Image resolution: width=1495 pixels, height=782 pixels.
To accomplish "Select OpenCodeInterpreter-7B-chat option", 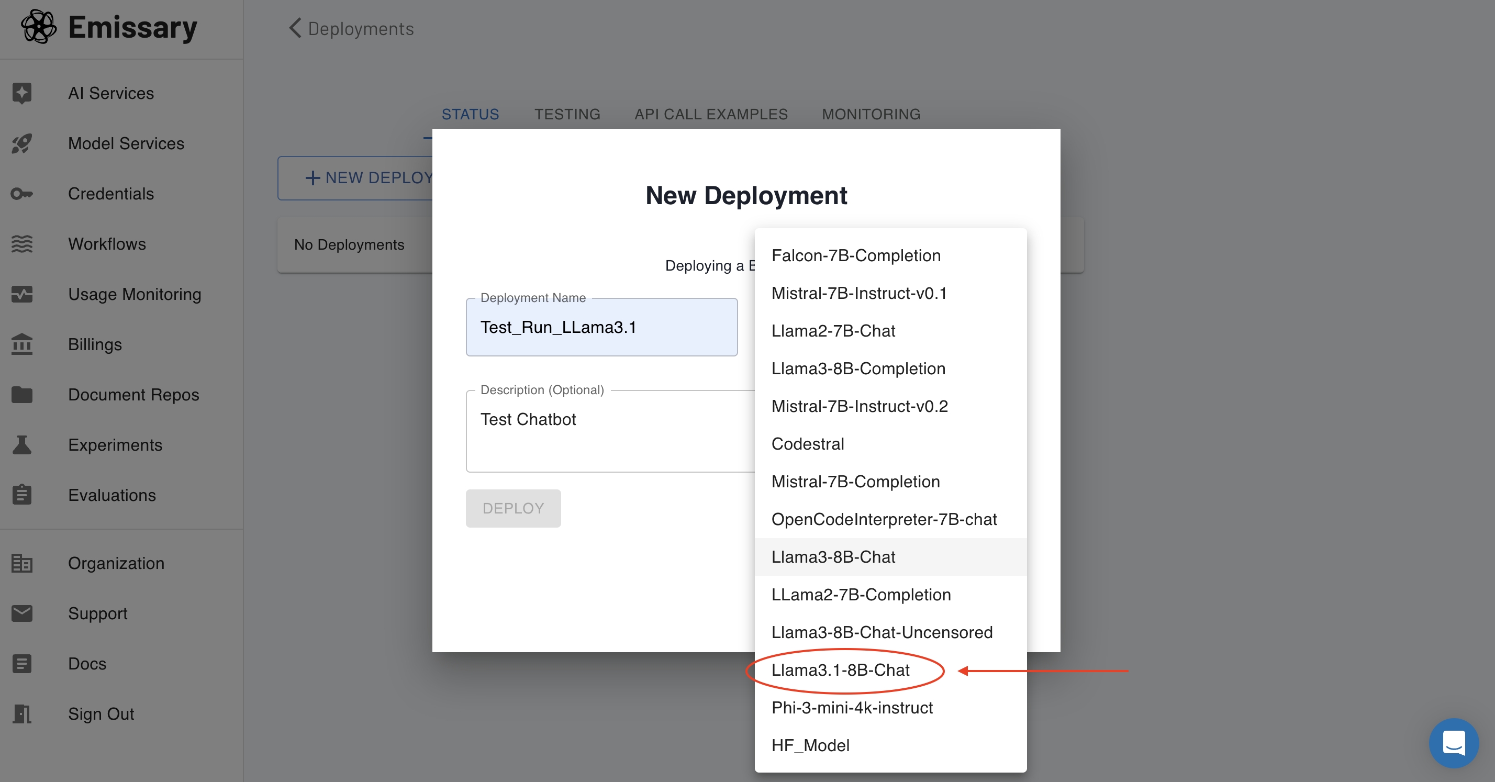I will pos(890,519).
